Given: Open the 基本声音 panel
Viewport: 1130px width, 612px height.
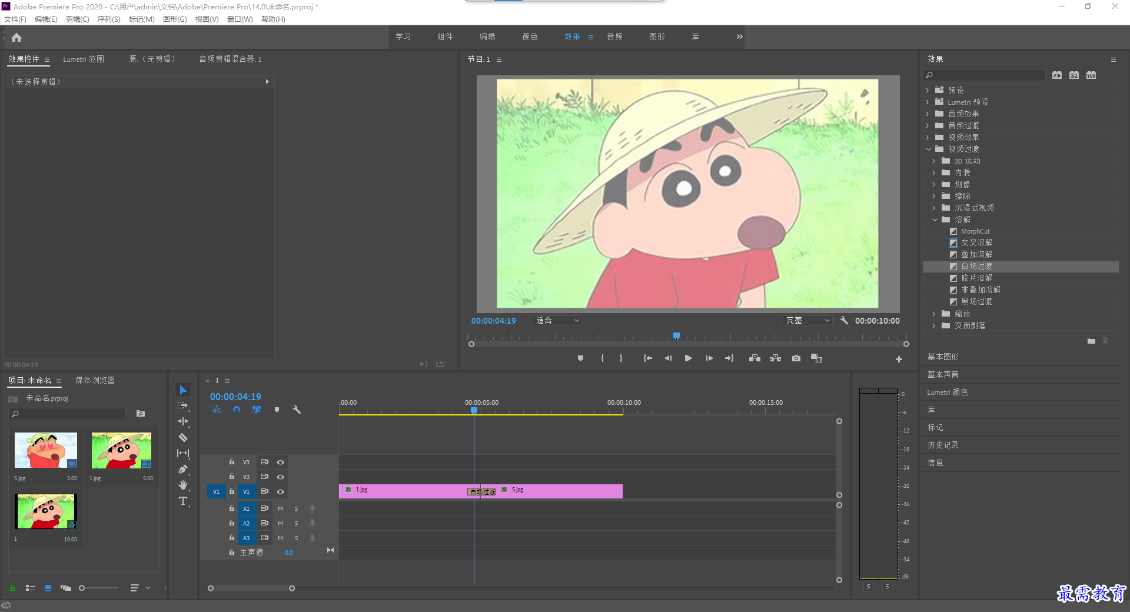Looking at the screenshot, I should 943,374.
